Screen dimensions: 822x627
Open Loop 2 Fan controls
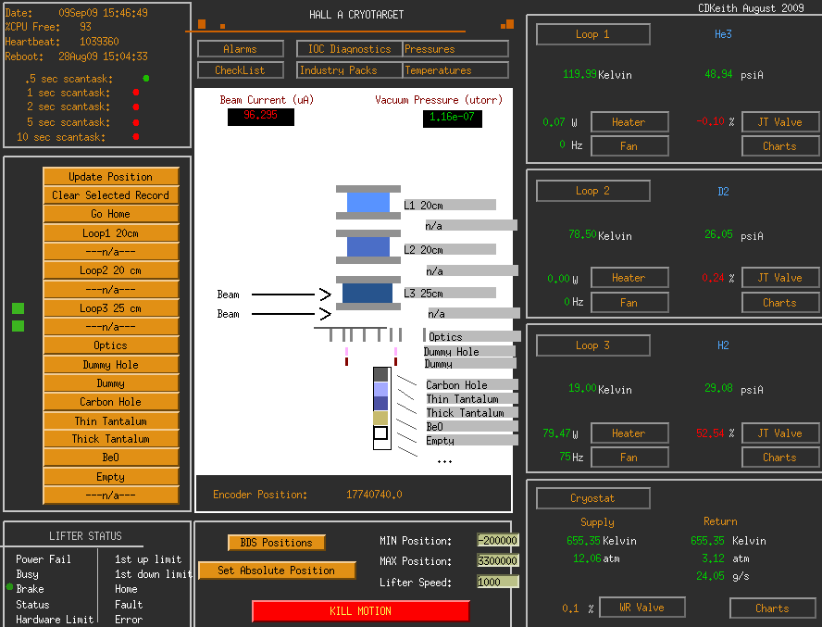tap(629, 302)
